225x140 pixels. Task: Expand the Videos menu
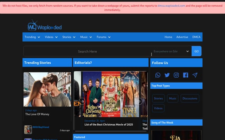coord(51,37)
